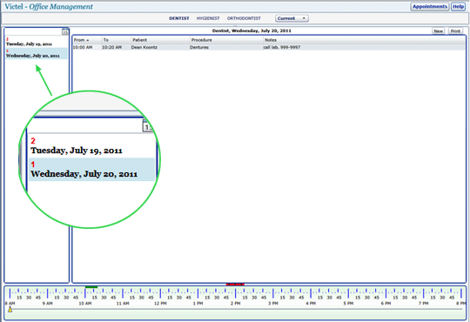The height and width of the screenshot is (322, 470).
Task: Sort by the Patient column header
Action: (160, 40)
